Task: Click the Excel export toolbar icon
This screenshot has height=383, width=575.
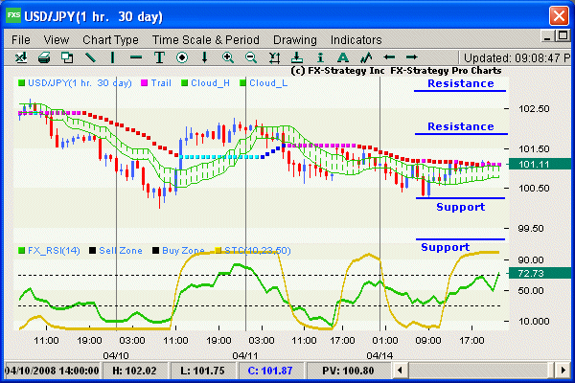Action: pos(21,57)
